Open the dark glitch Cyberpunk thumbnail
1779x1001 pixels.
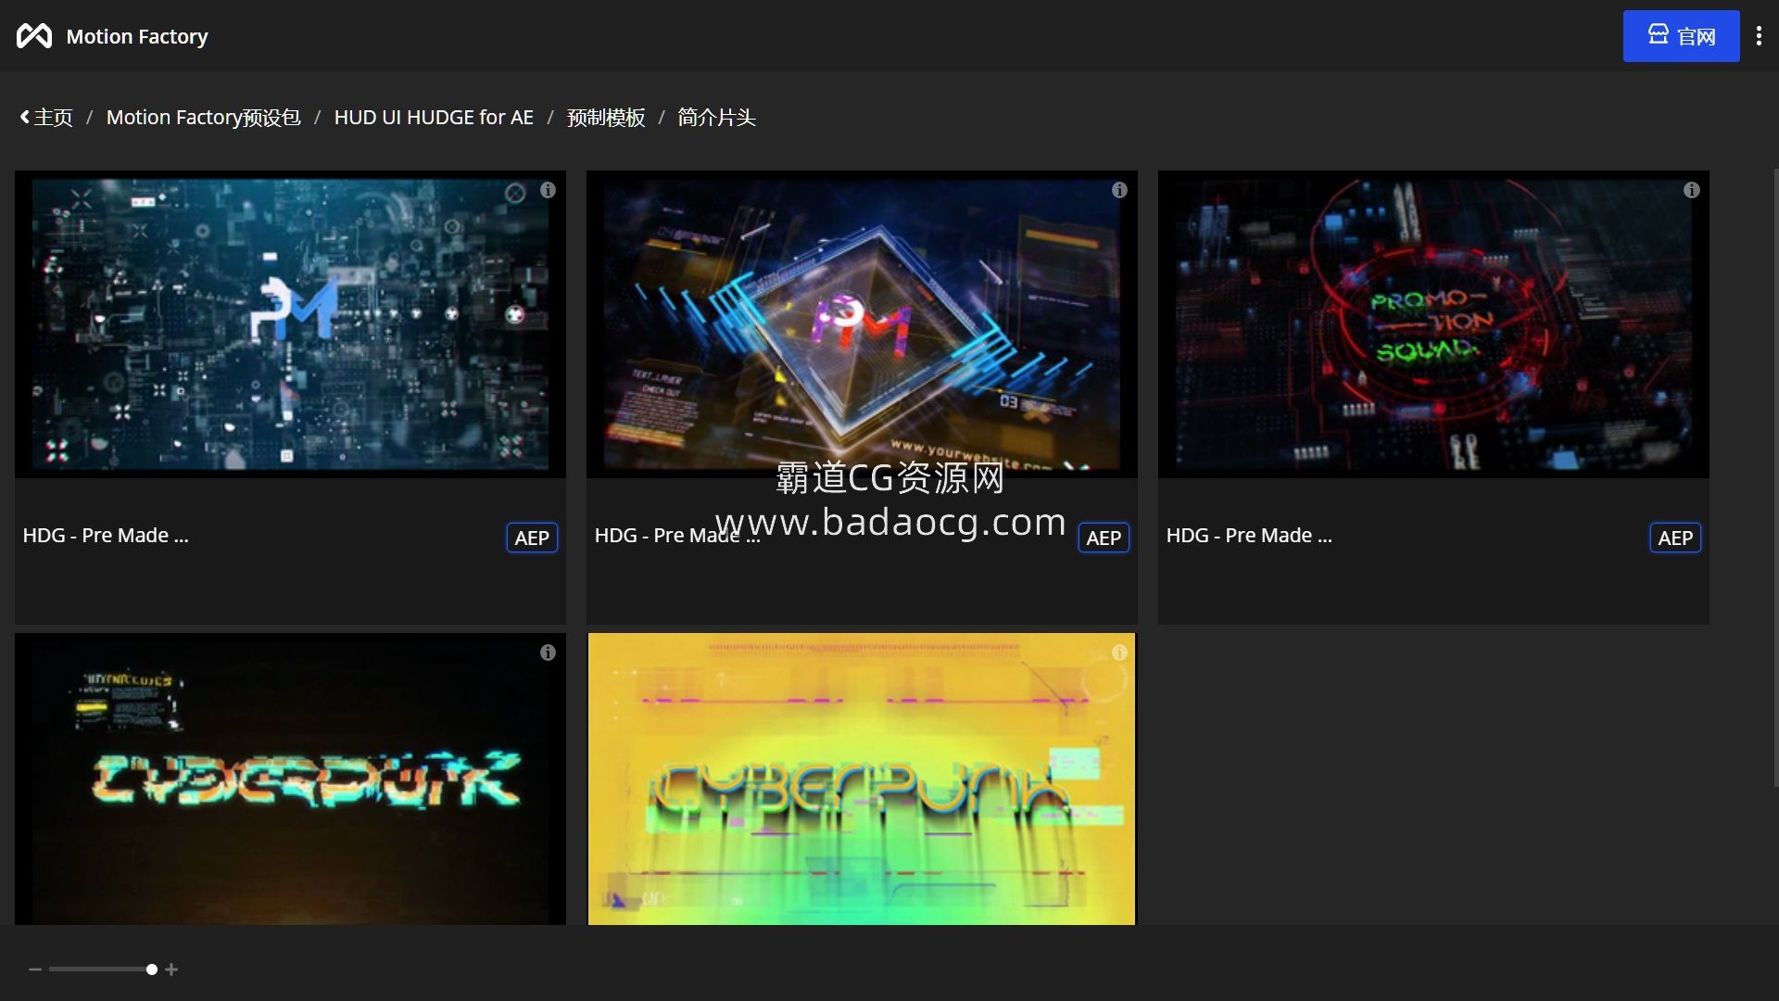click(x=290, y=779)
